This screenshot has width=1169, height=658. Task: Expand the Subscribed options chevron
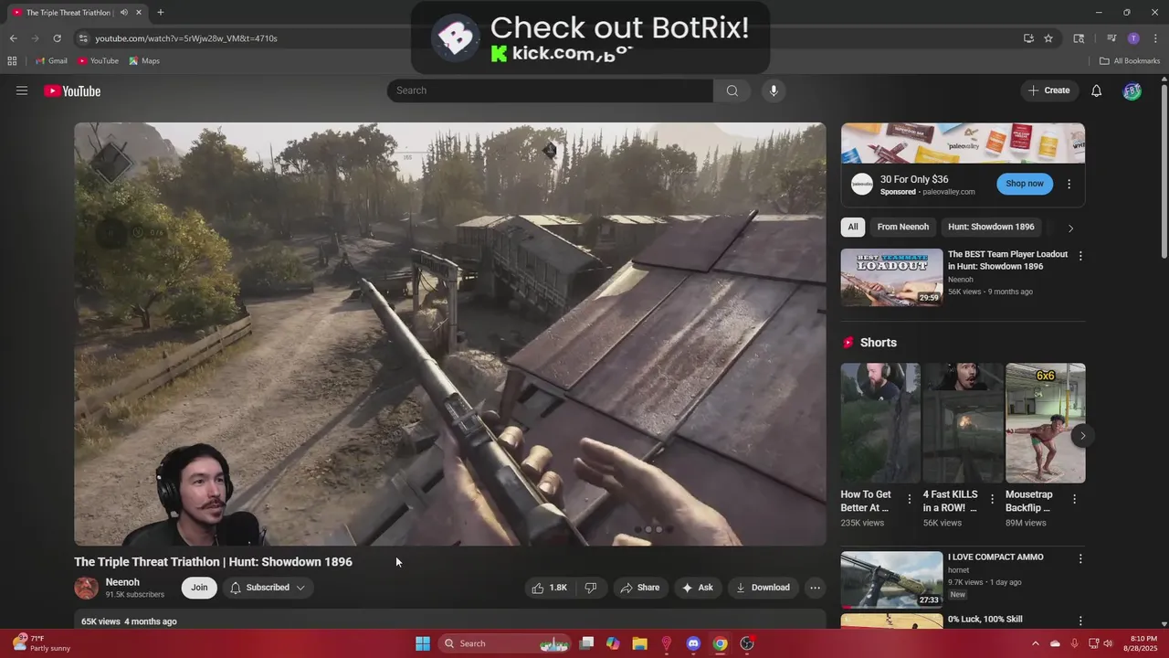pyautogui.click(x=300, y=588)
